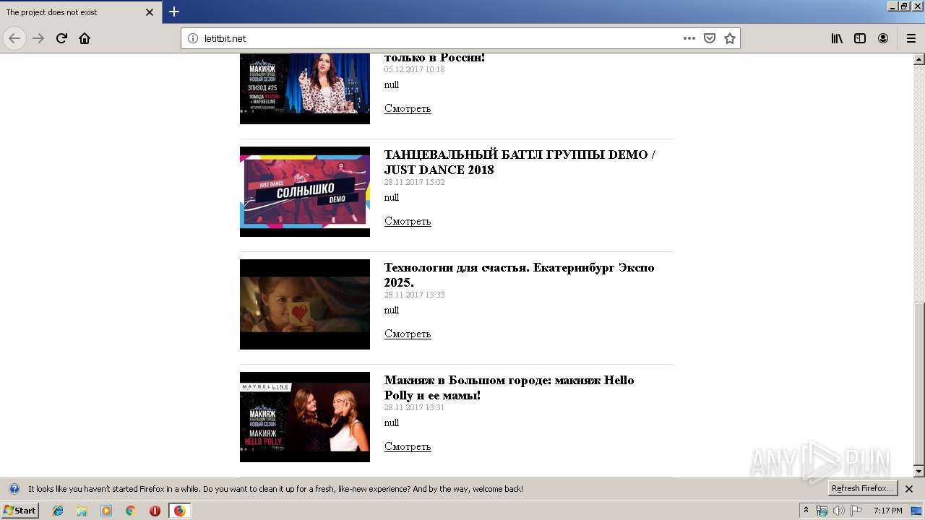
Task: Show site information for letitbit.net
Action: 193,38
